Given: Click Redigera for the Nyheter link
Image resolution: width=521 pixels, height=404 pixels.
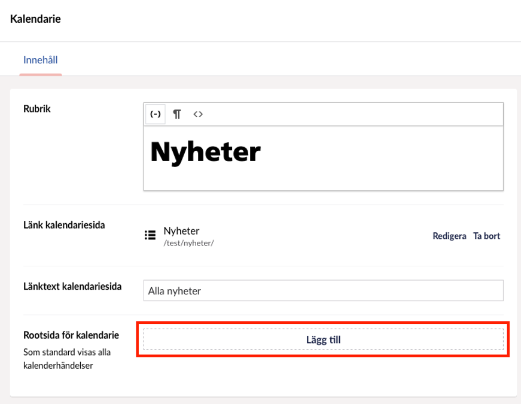Looking at the screenshot, I should pyautogui.click(x=449, y=236).
